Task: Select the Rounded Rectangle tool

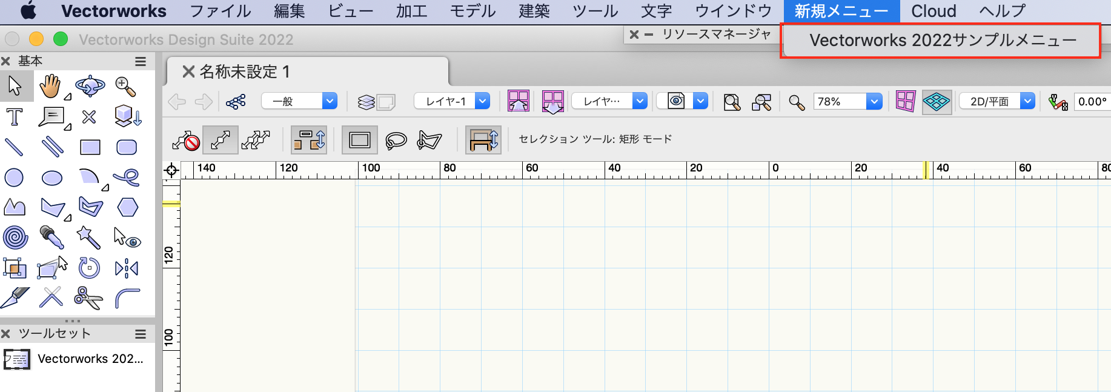Action: [127, 147]
